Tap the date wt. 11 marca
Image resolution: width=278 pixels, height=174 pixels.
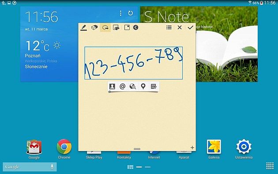(36, 29)
